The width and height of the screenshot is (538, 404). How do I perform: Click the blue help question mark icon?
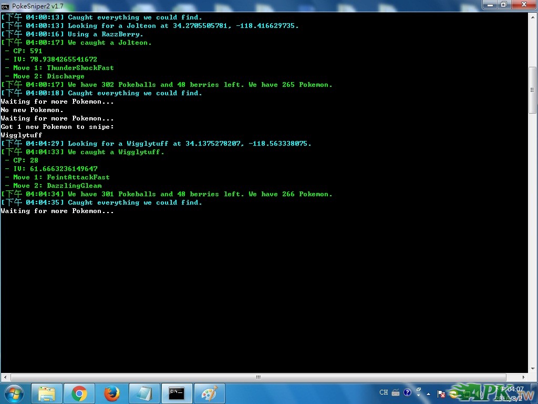click(x=407, y=392)
